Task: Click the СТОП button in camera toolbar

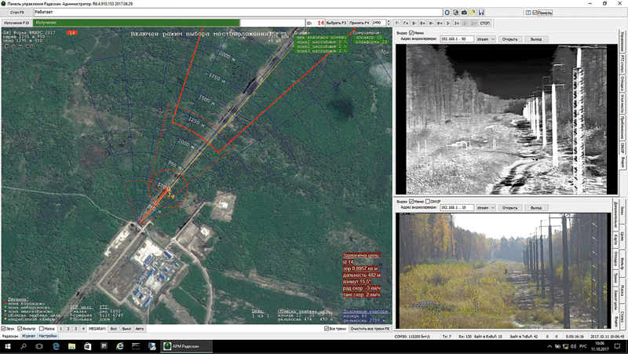Action: [484, 24]
